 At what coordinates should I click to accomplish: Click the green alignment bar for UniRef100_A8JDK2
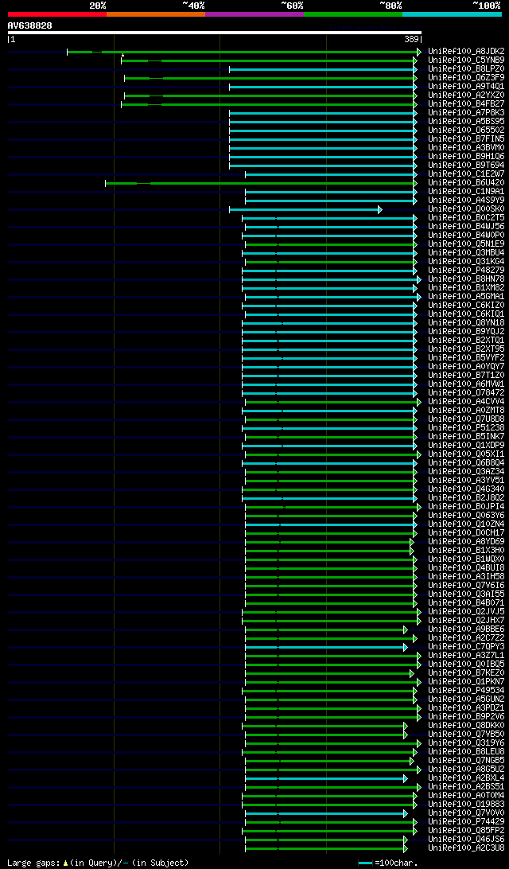[243, 52]
